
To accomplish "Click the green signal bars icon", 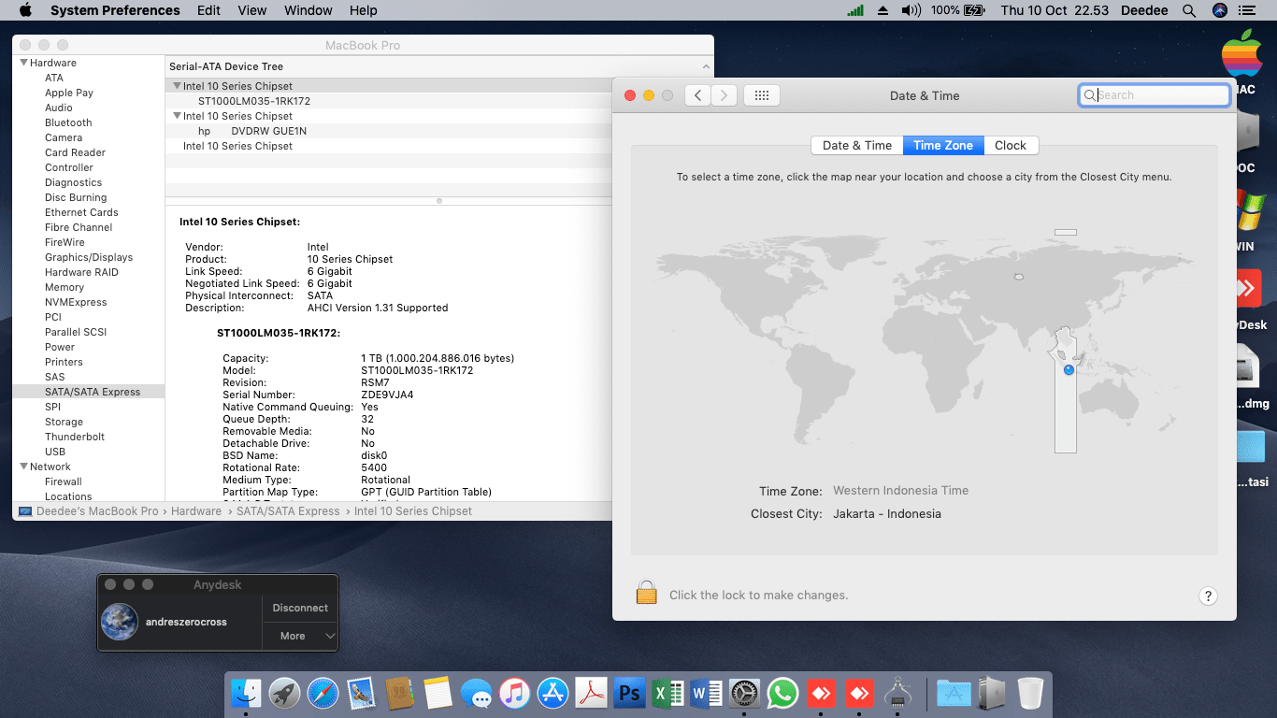I will coord(855,10).
